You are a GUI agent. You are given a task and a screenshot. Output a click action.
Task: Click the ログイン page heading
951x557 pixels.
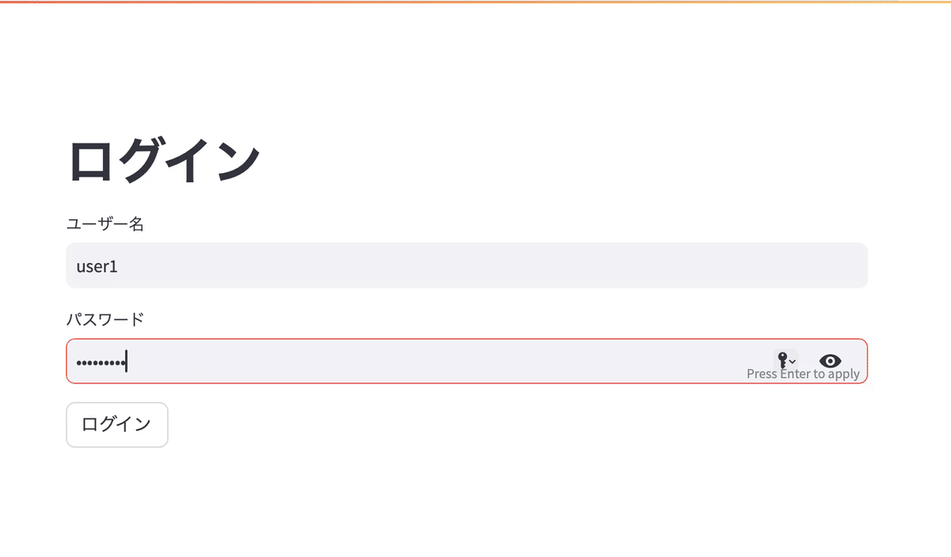[x=164, y=158]
